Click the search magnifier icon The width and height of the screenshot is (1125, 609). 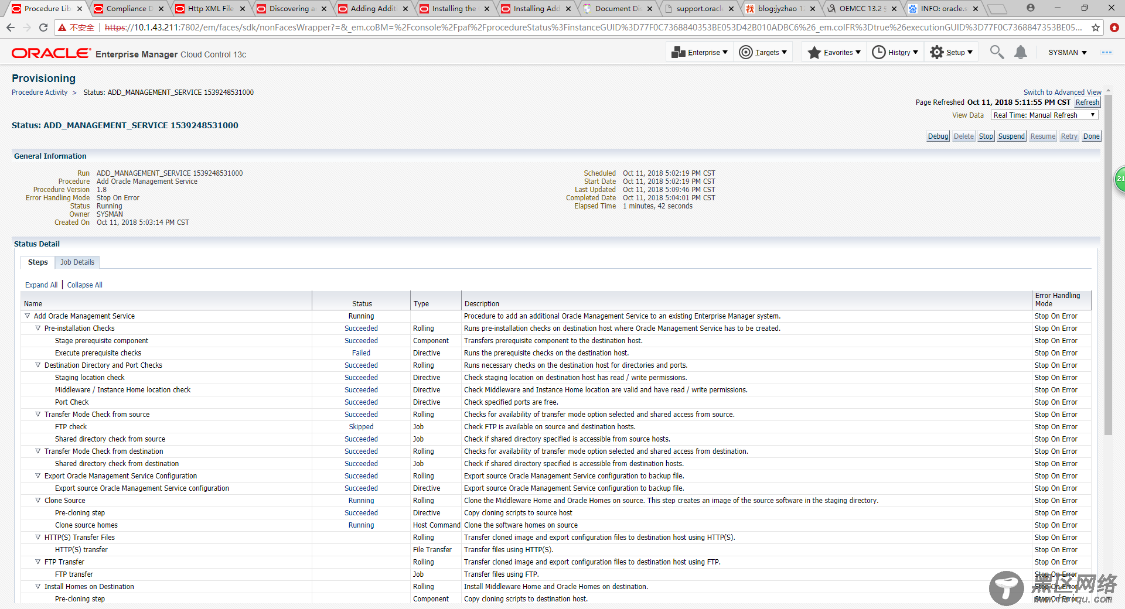(997, 52)
